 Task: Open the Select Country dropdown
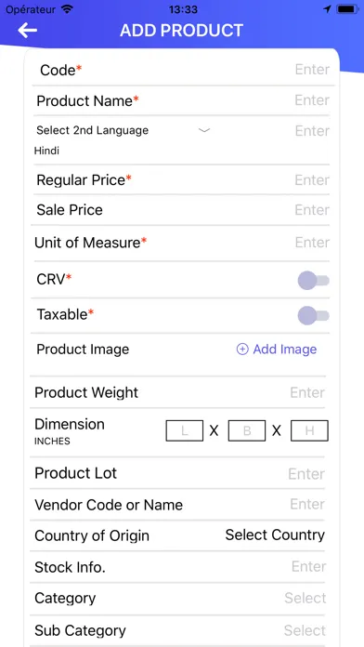(x=275, y=535)
